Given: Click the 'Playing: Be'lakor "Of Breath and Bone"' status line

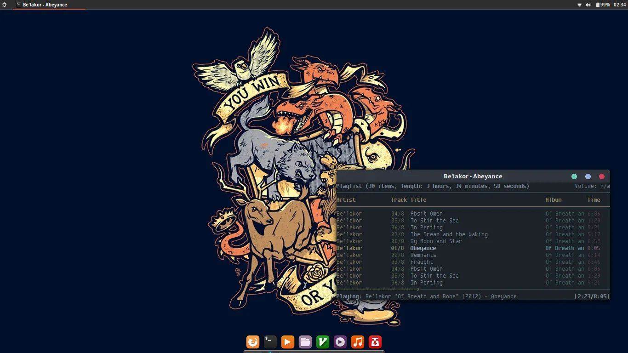Looking at the screenshot, I should click(426, 296).
